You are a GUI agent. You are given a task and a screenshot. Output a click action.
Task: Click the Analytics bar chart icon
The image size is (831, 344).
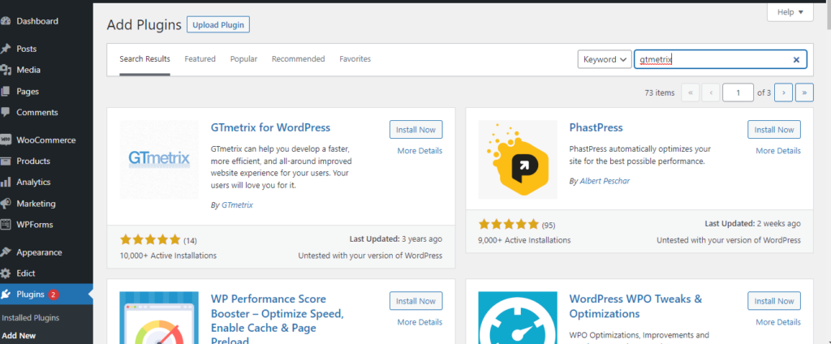[6, 183]
